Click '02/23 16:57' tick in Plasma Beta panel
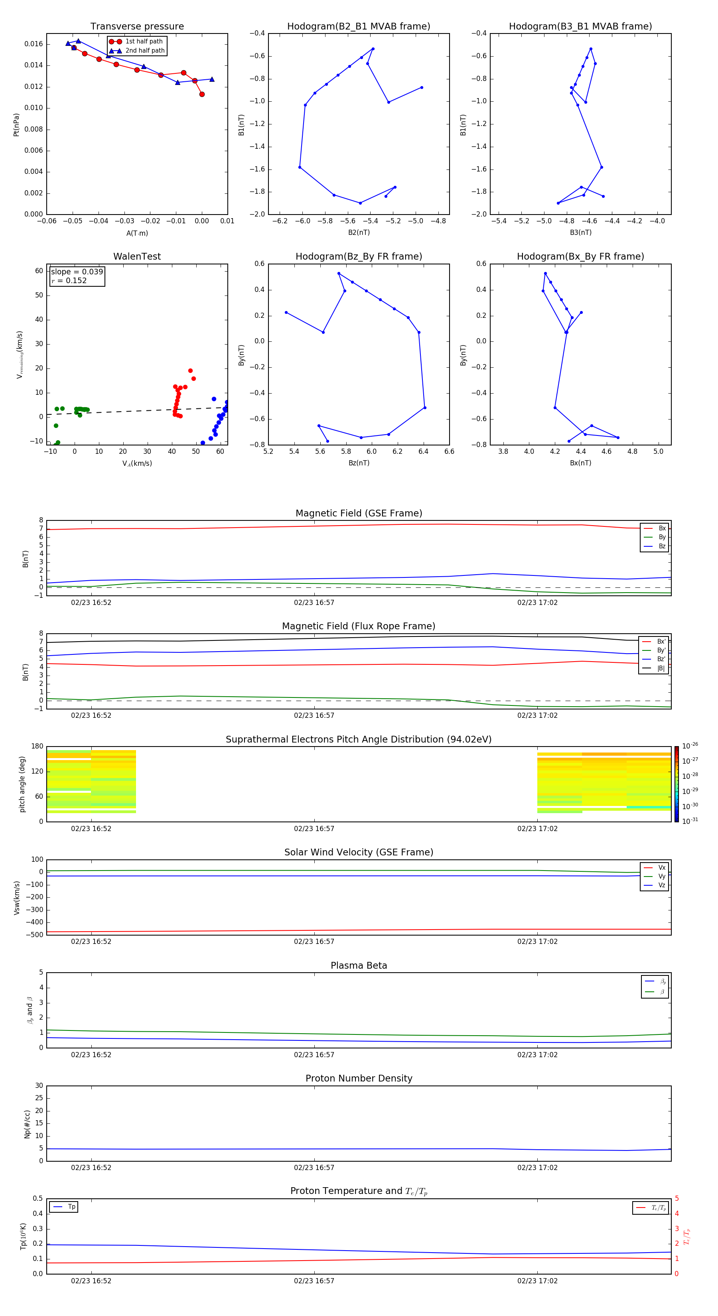 click(x=314, y=1054)
